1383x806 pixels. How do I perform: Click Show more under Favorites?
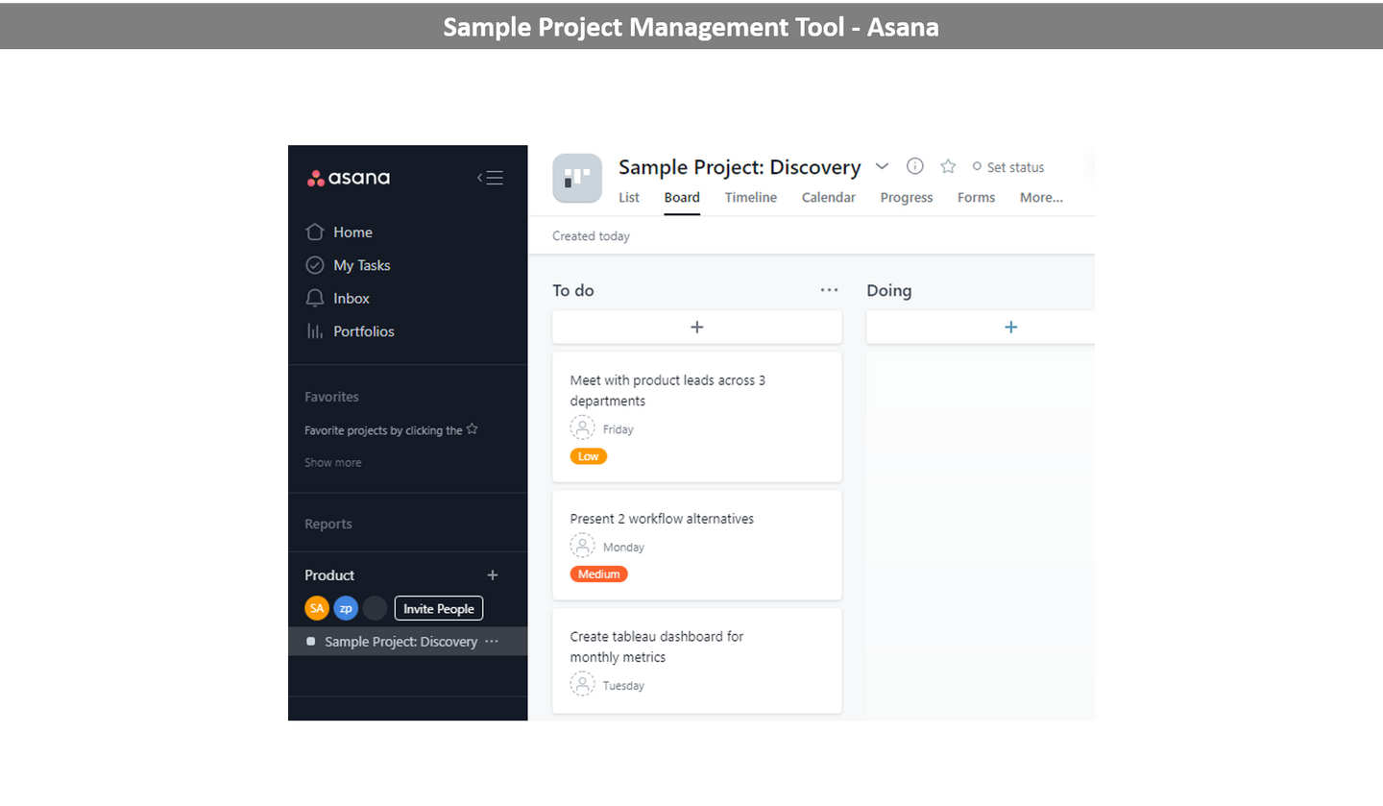pyautogui.click(x=333, y=463)
